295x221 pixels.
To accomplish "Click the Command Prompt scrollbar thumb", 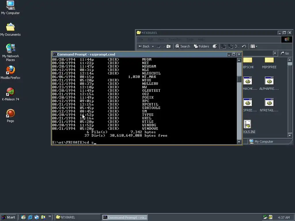I will point(239,79).
